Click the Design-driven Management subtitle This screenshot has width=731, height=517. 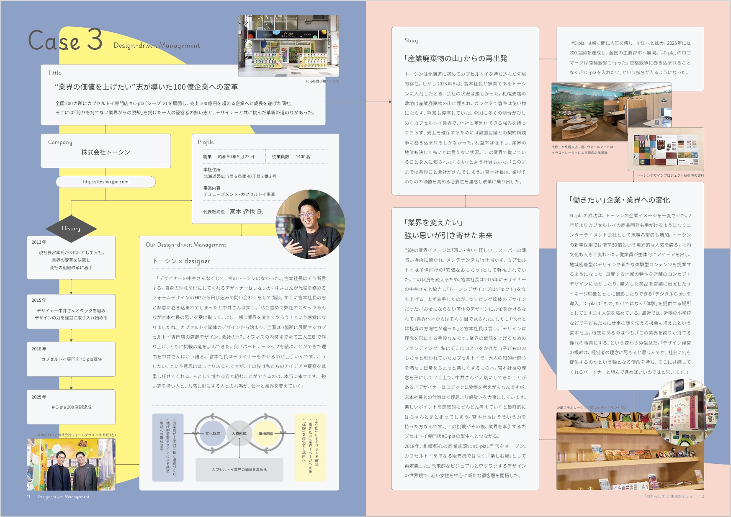157,45
